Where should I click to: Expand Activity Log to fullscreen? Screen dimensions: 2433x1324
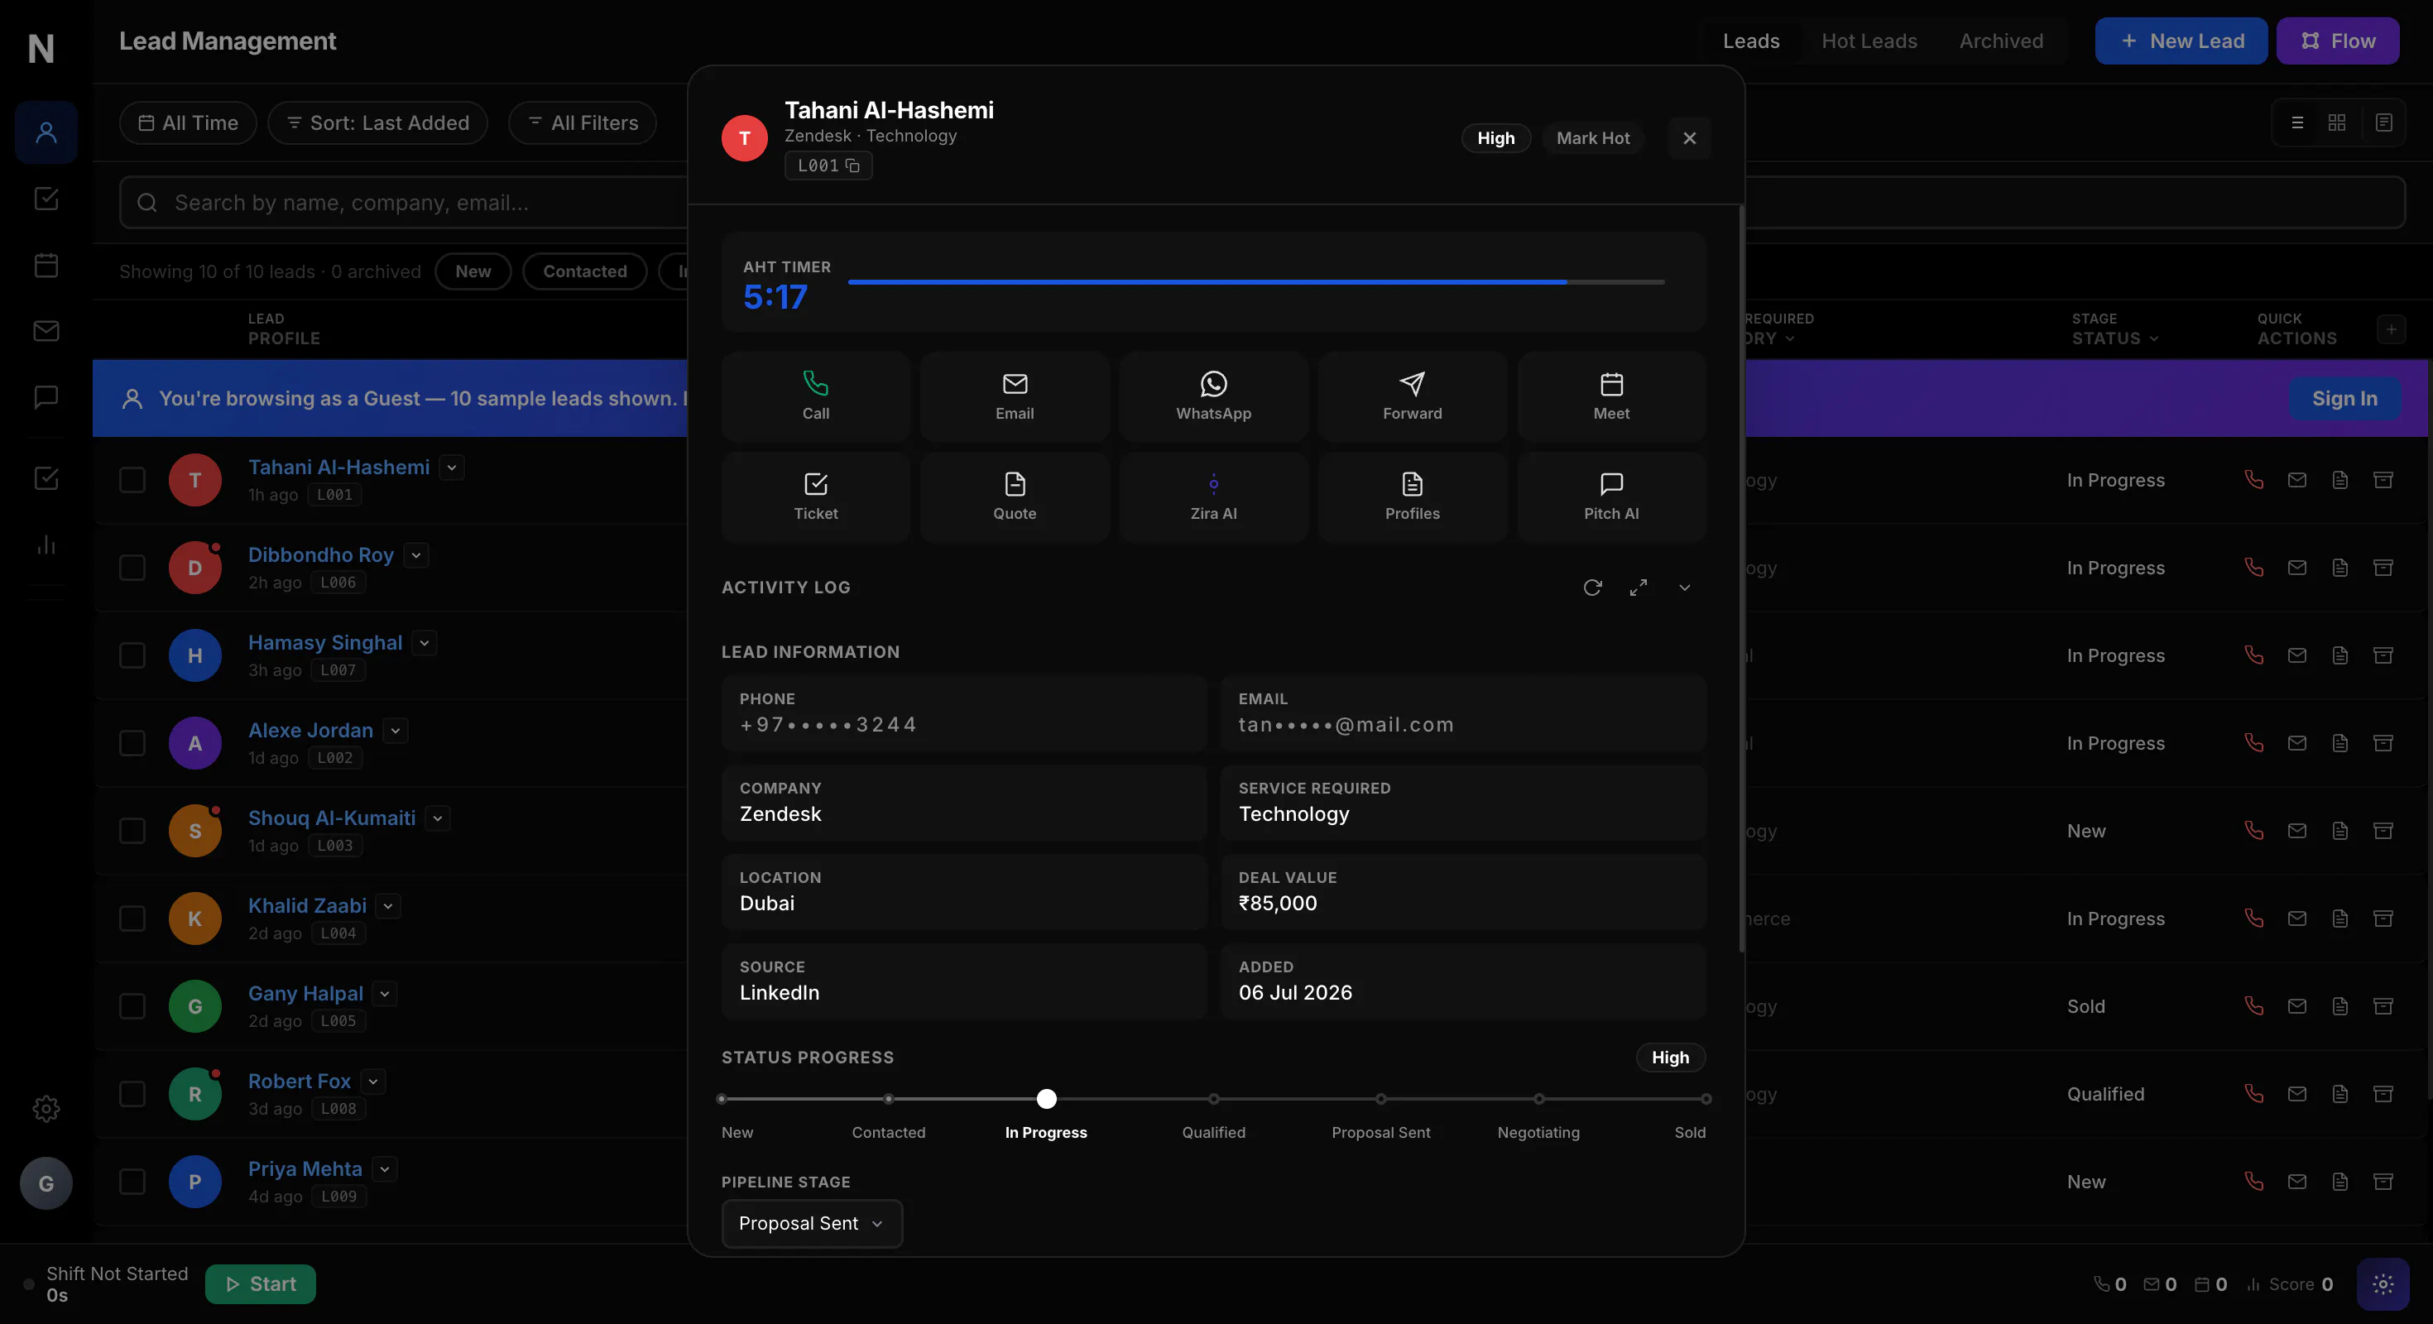point(1639,588)
